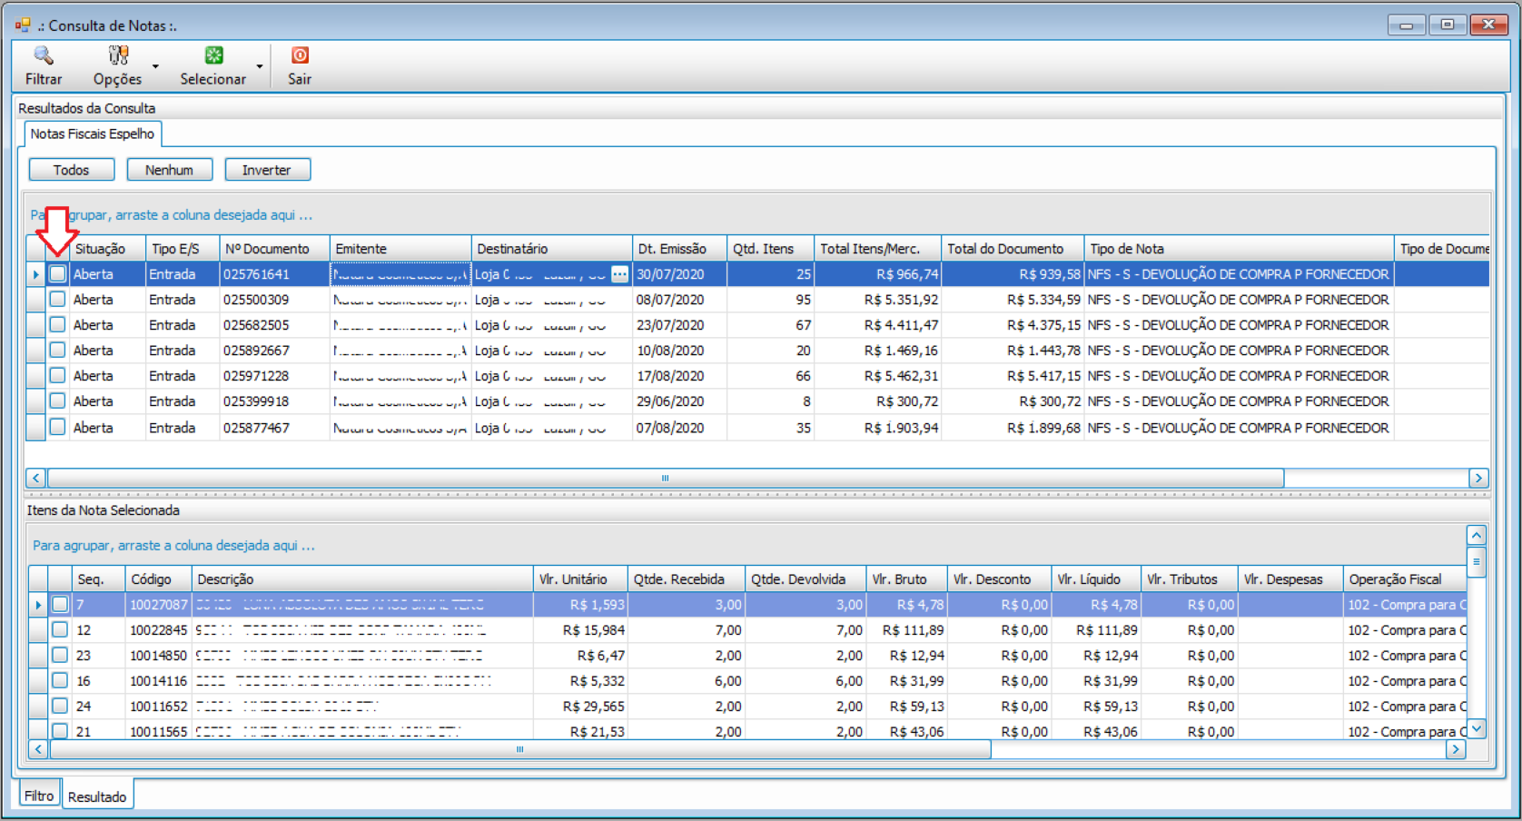Check the box for item Seq. 24
The image size is (1522, 821).
tap(60, 706)
